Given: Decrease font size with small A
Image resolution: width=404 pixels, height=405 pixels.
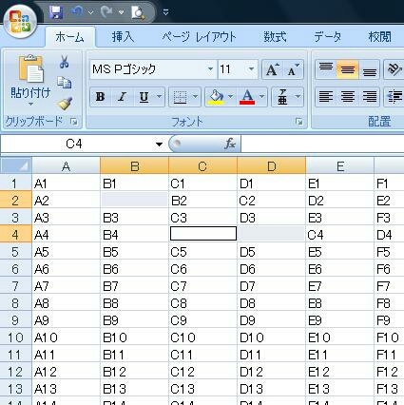Looking at the screenshot, I should [x=293, y=69].
